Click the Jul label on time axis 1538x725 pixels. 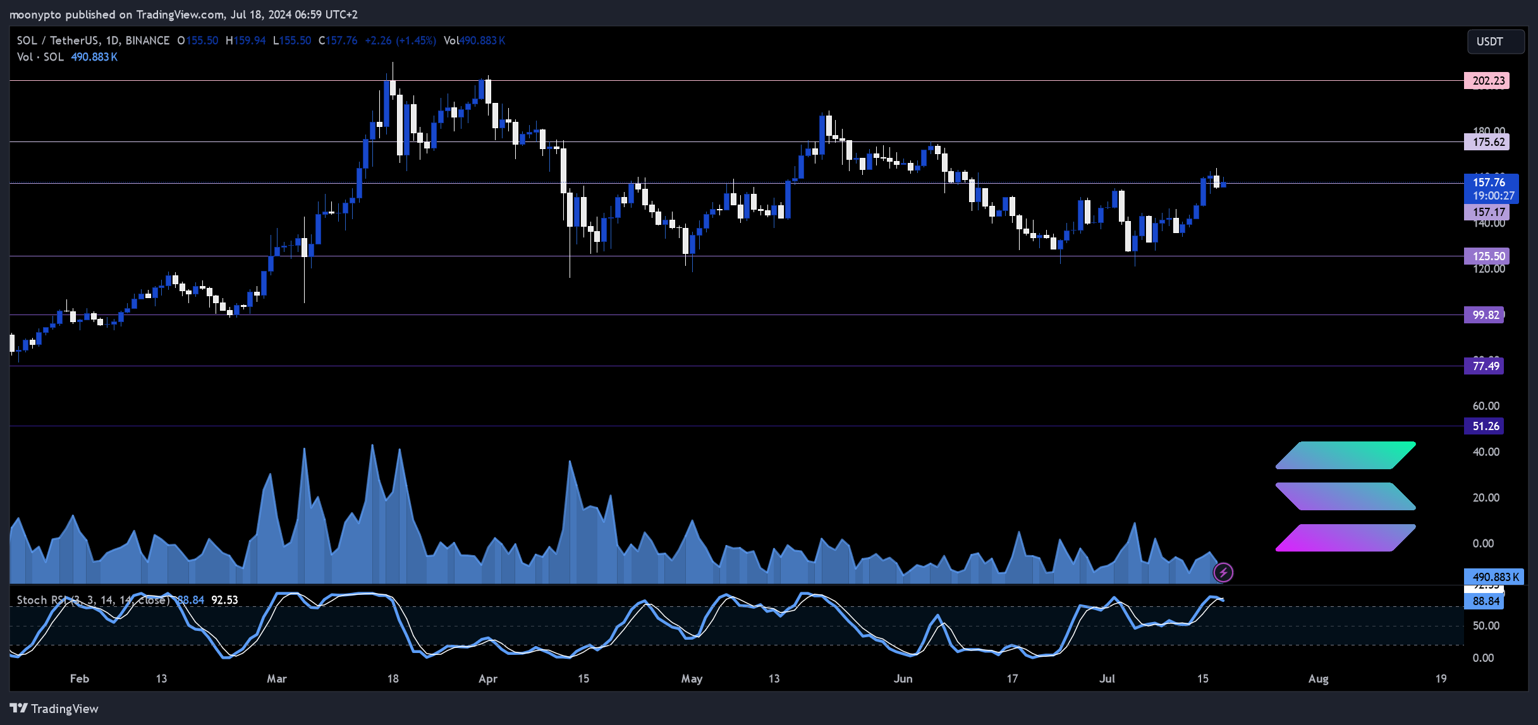point(1107,679)
